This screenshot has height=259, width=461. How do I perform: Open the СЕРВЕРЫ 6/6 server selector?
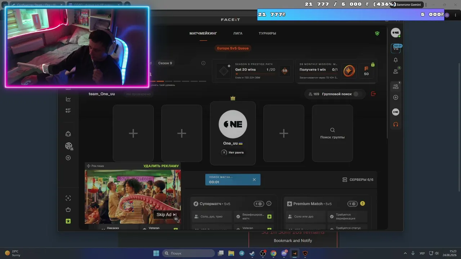(358, 180)
